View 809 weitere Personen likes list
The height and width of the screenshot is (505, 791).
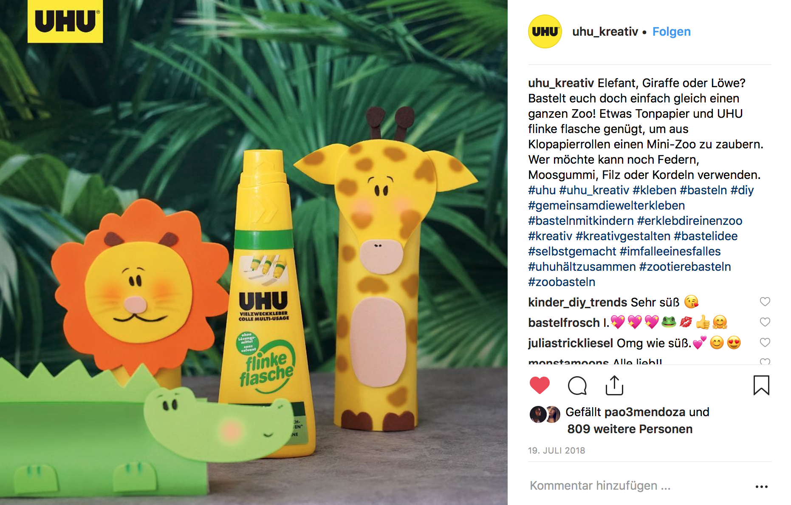click(x=630, y=429)
